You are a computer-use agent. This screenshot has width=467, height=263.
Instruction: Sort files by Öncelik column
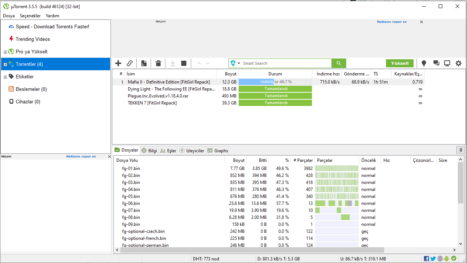(370, 160)
